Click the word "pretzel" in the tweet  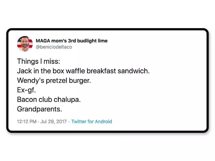coord(52,80)
